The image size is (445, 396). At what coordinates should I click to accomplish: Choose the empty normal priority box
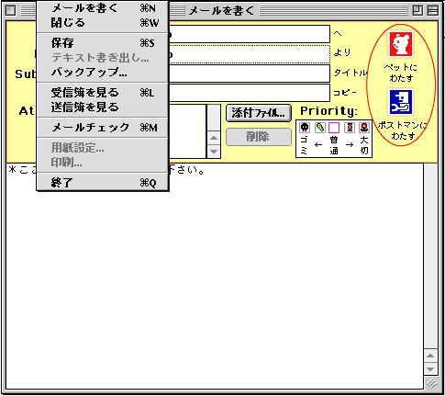click(334, 128)
